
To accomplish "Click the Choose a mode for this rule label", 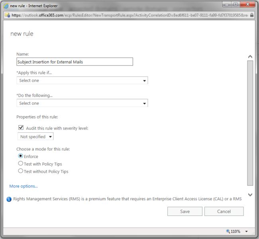I will pos(43,149).
